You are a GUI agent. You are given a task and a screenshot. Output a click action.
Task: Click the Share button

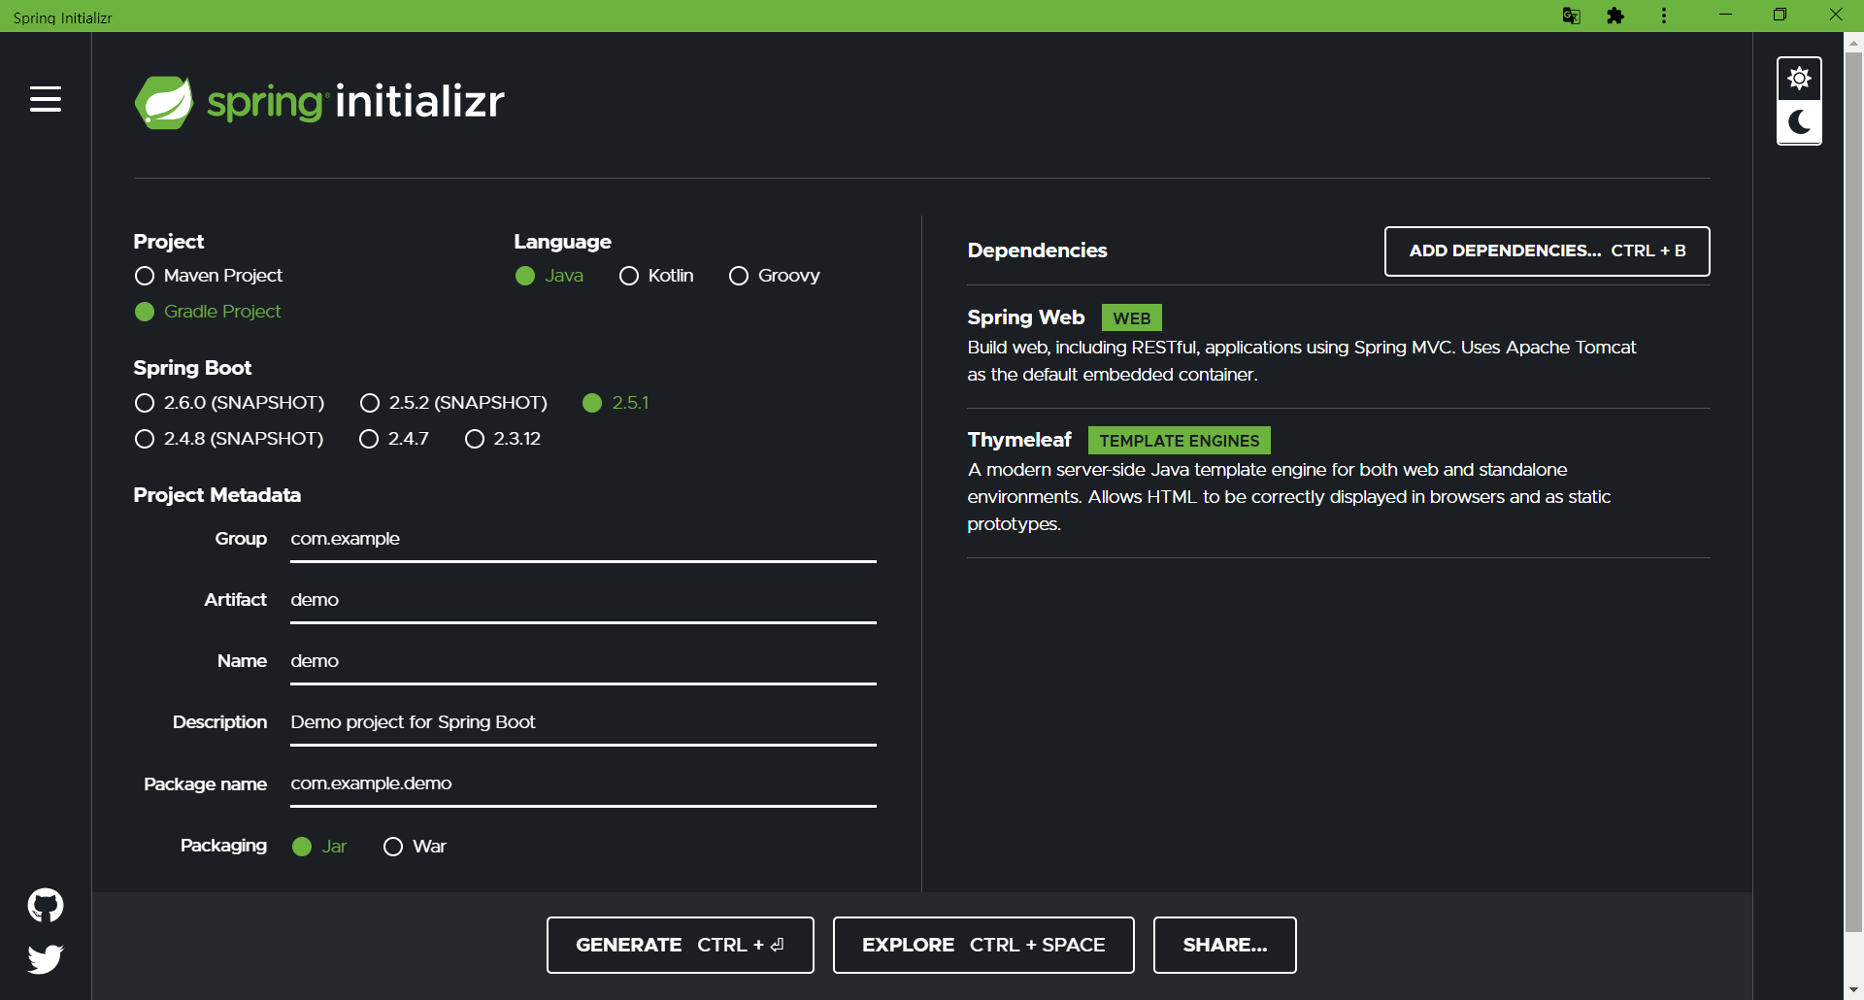(x=1225, y=946)
